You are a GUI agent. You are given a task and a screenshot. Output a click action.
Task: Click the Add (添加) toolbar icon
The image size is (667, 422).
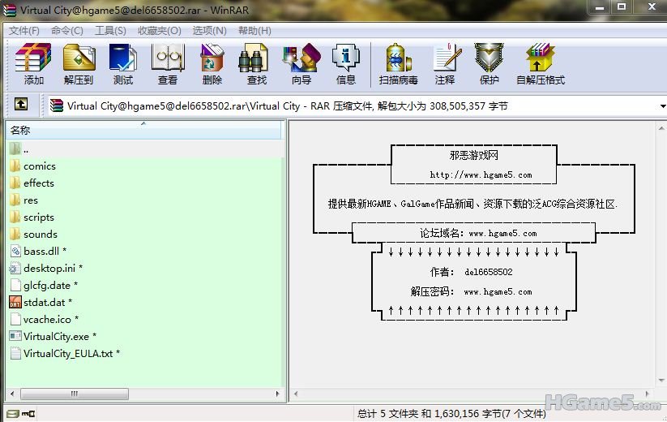coord(33,57)
